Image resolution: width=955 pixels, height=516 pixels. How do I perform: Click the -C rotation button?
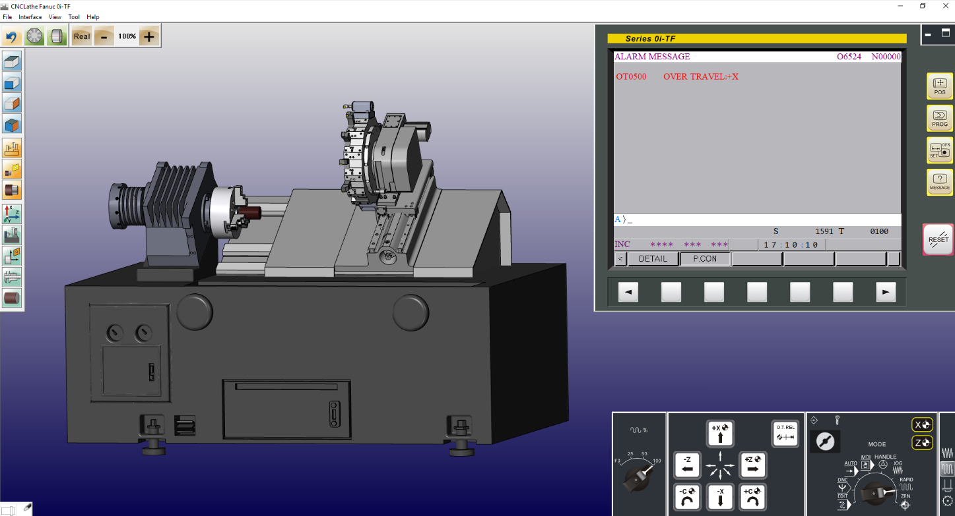coord(687,498)
